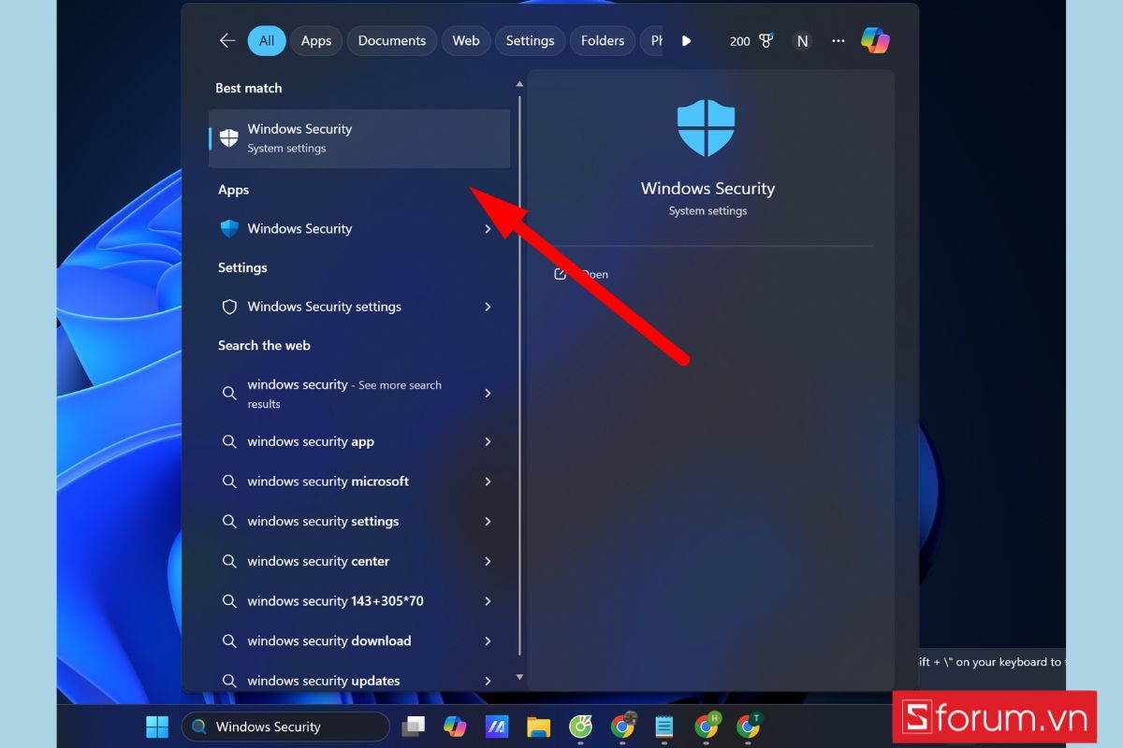
Task: Switch to the Web filter tab
Action: pyautogui.click(x=466, y=40)
